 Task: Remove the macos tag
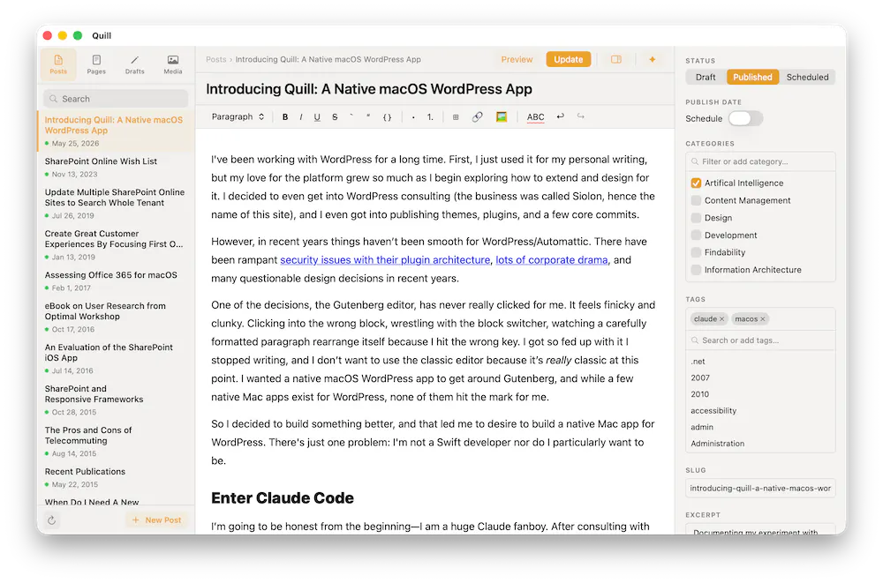(763, 319)
